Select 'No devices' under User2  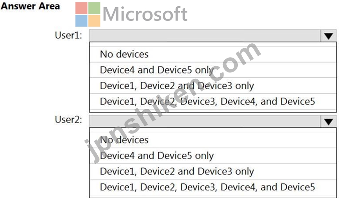[213, 140]
